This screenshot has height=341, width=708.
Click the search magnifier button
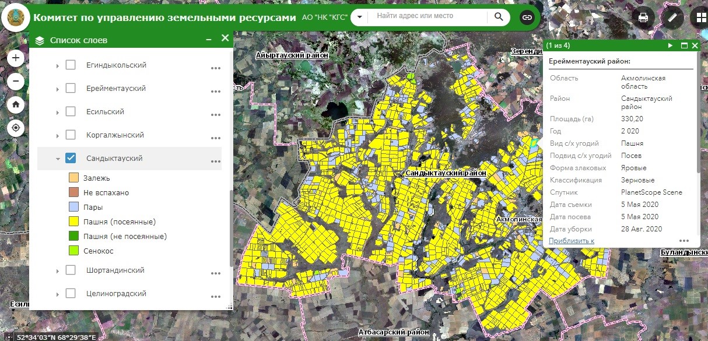click(x=499, y=16)
